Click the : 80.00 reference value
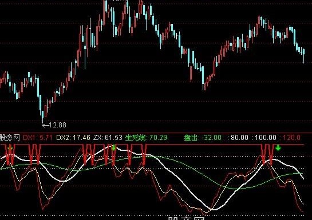Image resolution: width=312 pixels, height=220 pixels. coord(238,137)
